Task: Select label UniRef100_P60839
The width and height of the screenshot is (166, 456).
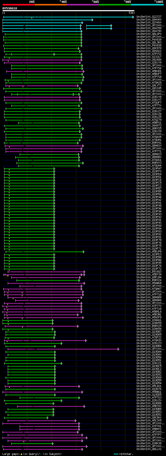Action: (149, 40)
